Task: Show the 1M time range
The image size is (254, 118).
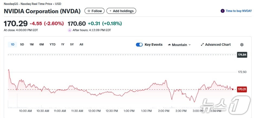Action: click(x=32, y=44)
